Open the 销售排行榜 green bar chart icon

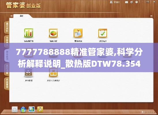tap(29, 33)
